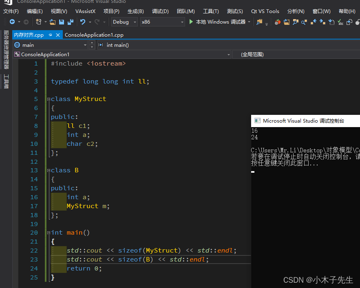
Task: Open the 视图(V) menu
Action: 59,11
